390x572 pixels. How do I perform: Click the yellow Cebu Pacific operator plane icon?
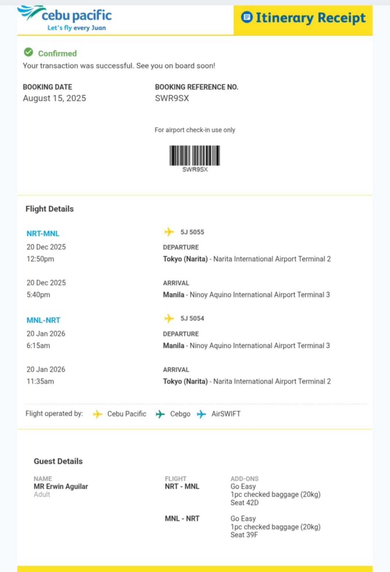[x=97, y=414]
